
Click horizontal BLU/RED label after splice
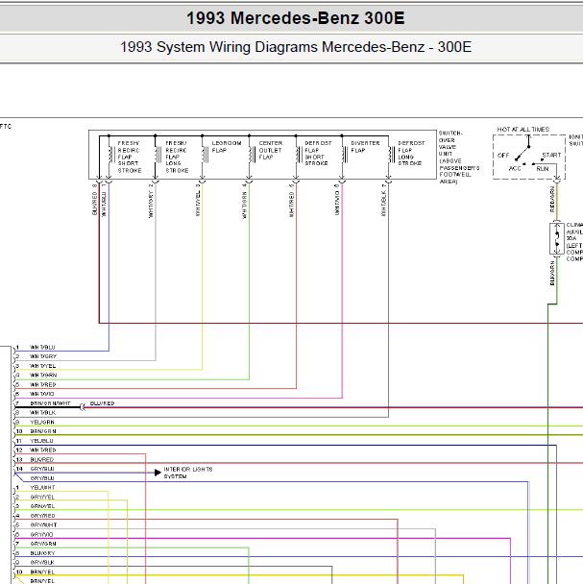(x=102, y=403)
